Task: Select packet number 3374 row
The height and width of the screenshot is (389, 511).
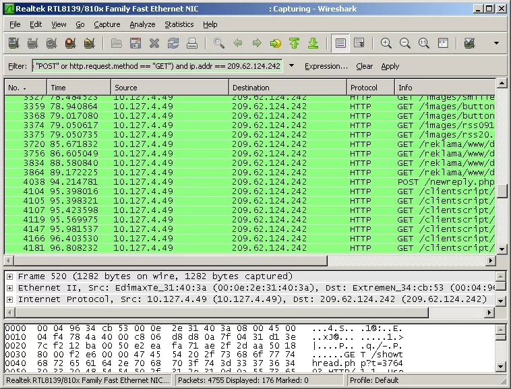Action: click(x=250, y=125)
